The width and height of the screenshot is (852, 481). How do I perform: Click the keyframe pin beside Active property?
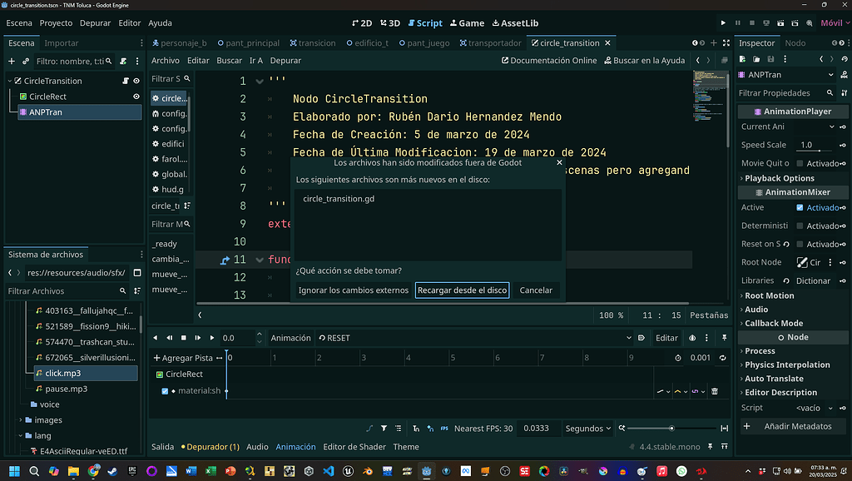click(844, 206)
